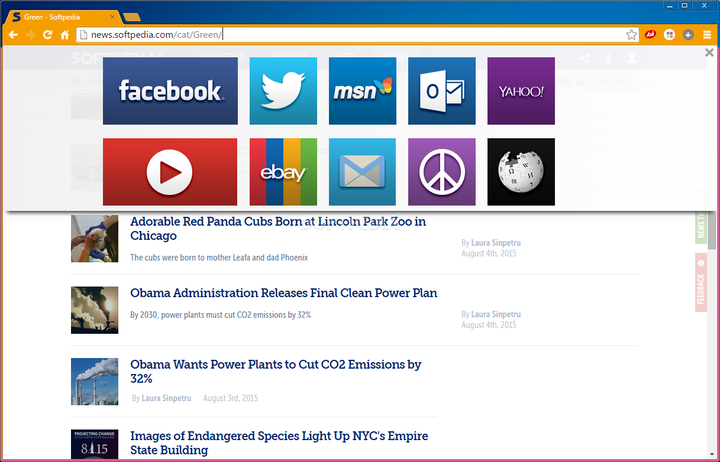Click the Ask toolbar extension icon
The height and width of the screenshot is (462, 720).
(651, 35)
